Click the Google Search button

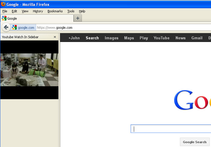coord(195,142)
